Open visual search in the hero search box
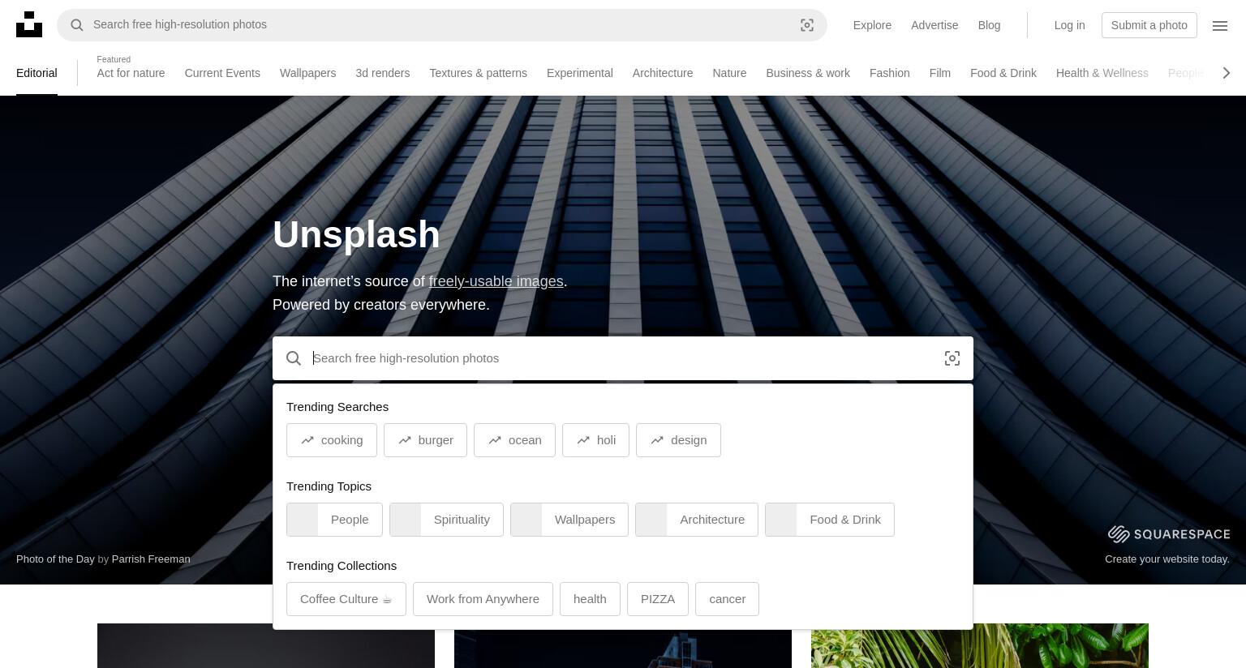 [x=952, y=358]
